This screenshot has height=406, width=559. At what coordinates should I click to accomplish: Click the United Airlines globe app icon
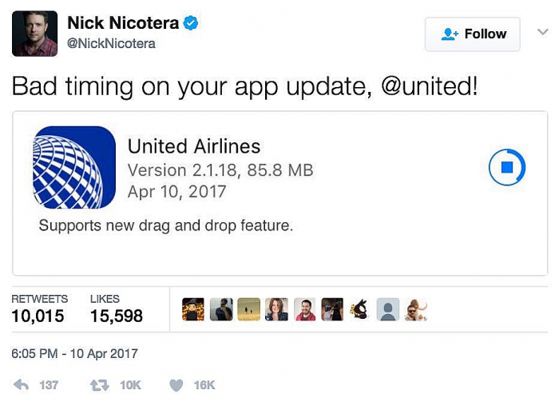point(74,167)
